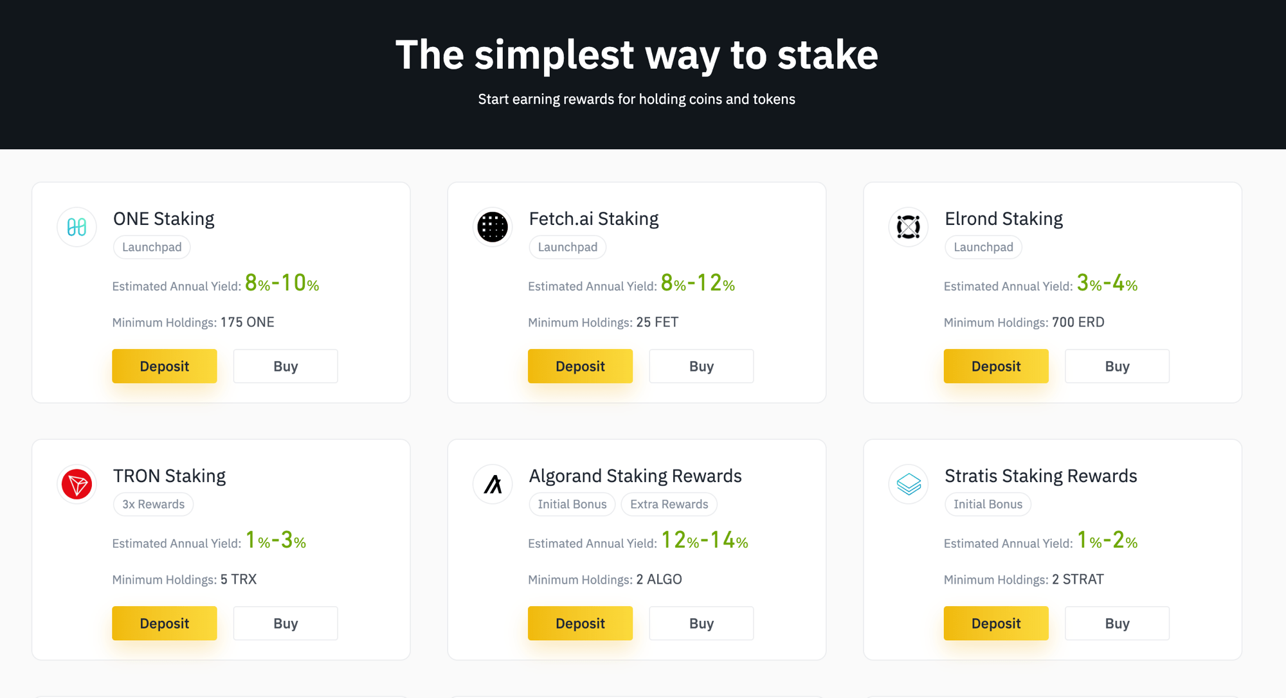
Task: Click the Launchpad badge under Elrond Staking
Action: (x=983, y=247)
